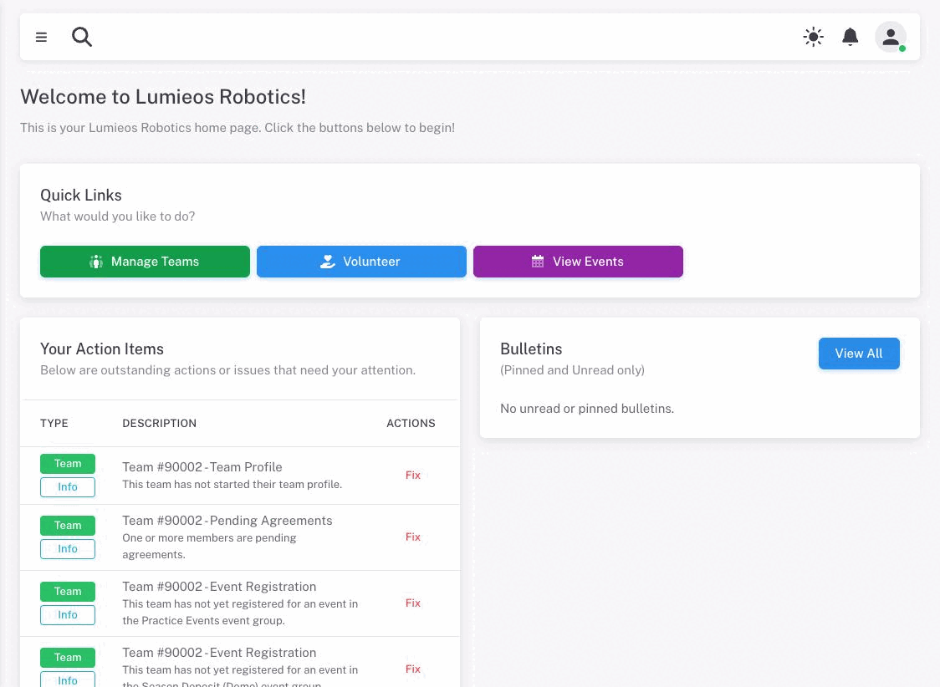This screenshot has height=687, width=940.
Task: Click Fix for Season Deposit registration
Action: [412, 669]
